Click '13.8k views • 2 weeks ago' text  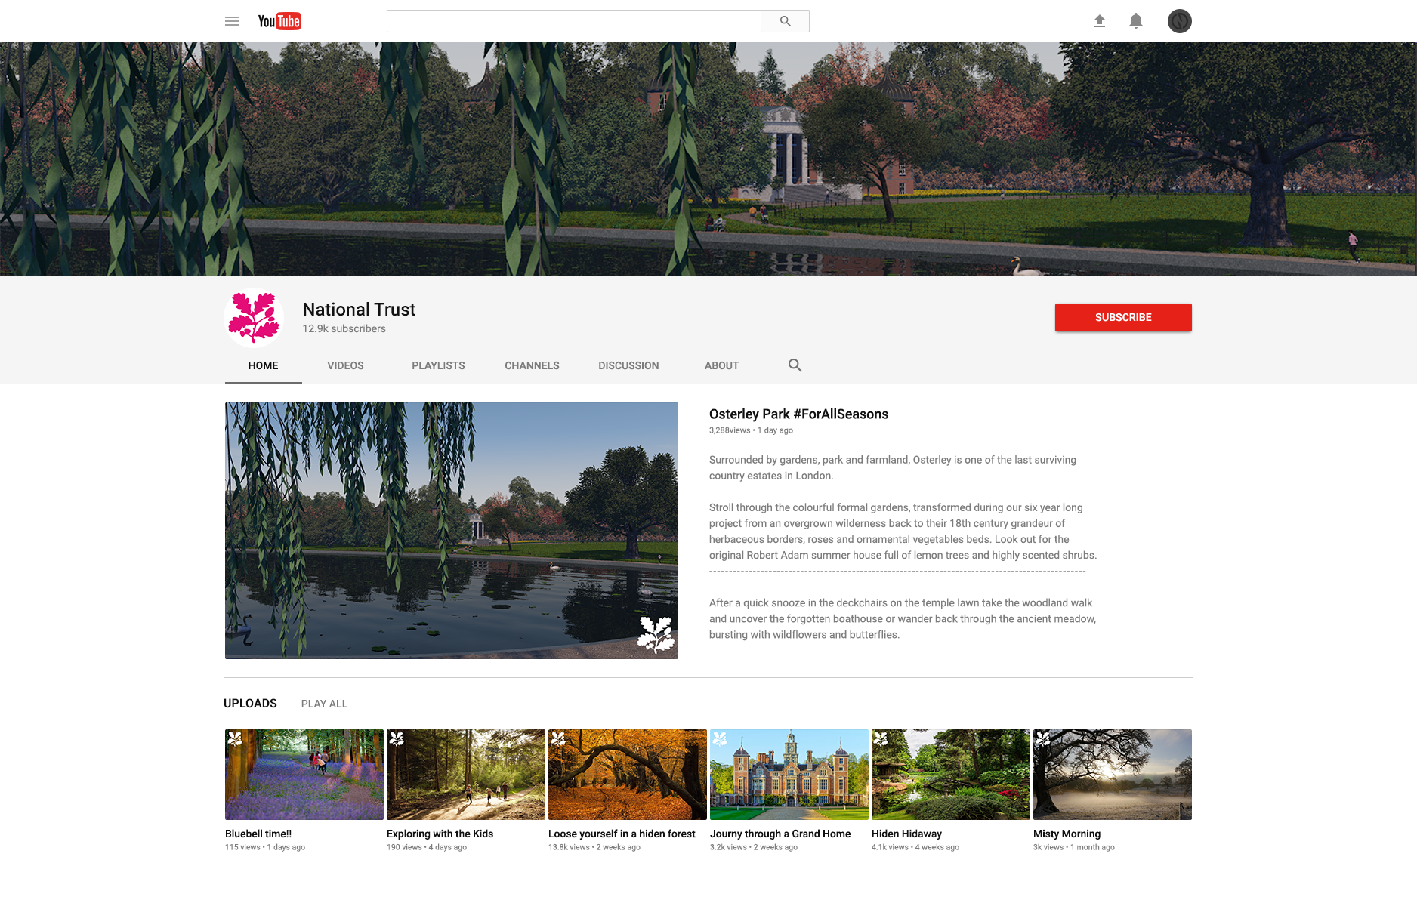pyautogui.click(x=594, y=847)
